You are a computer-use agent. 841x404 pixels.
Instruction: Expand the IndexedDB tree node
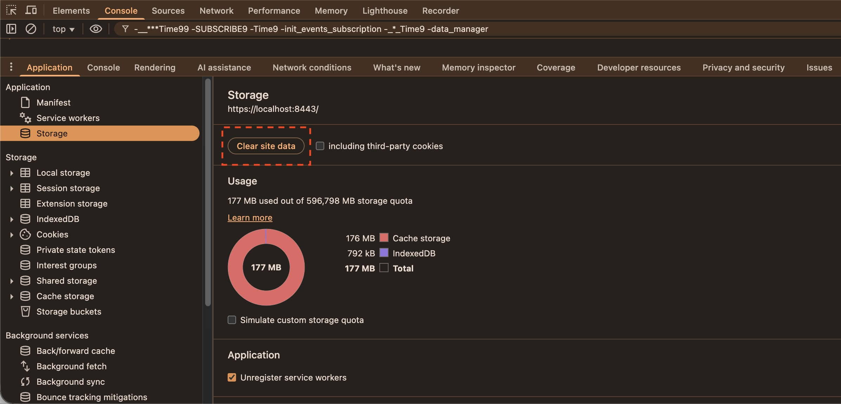point(12,219)
